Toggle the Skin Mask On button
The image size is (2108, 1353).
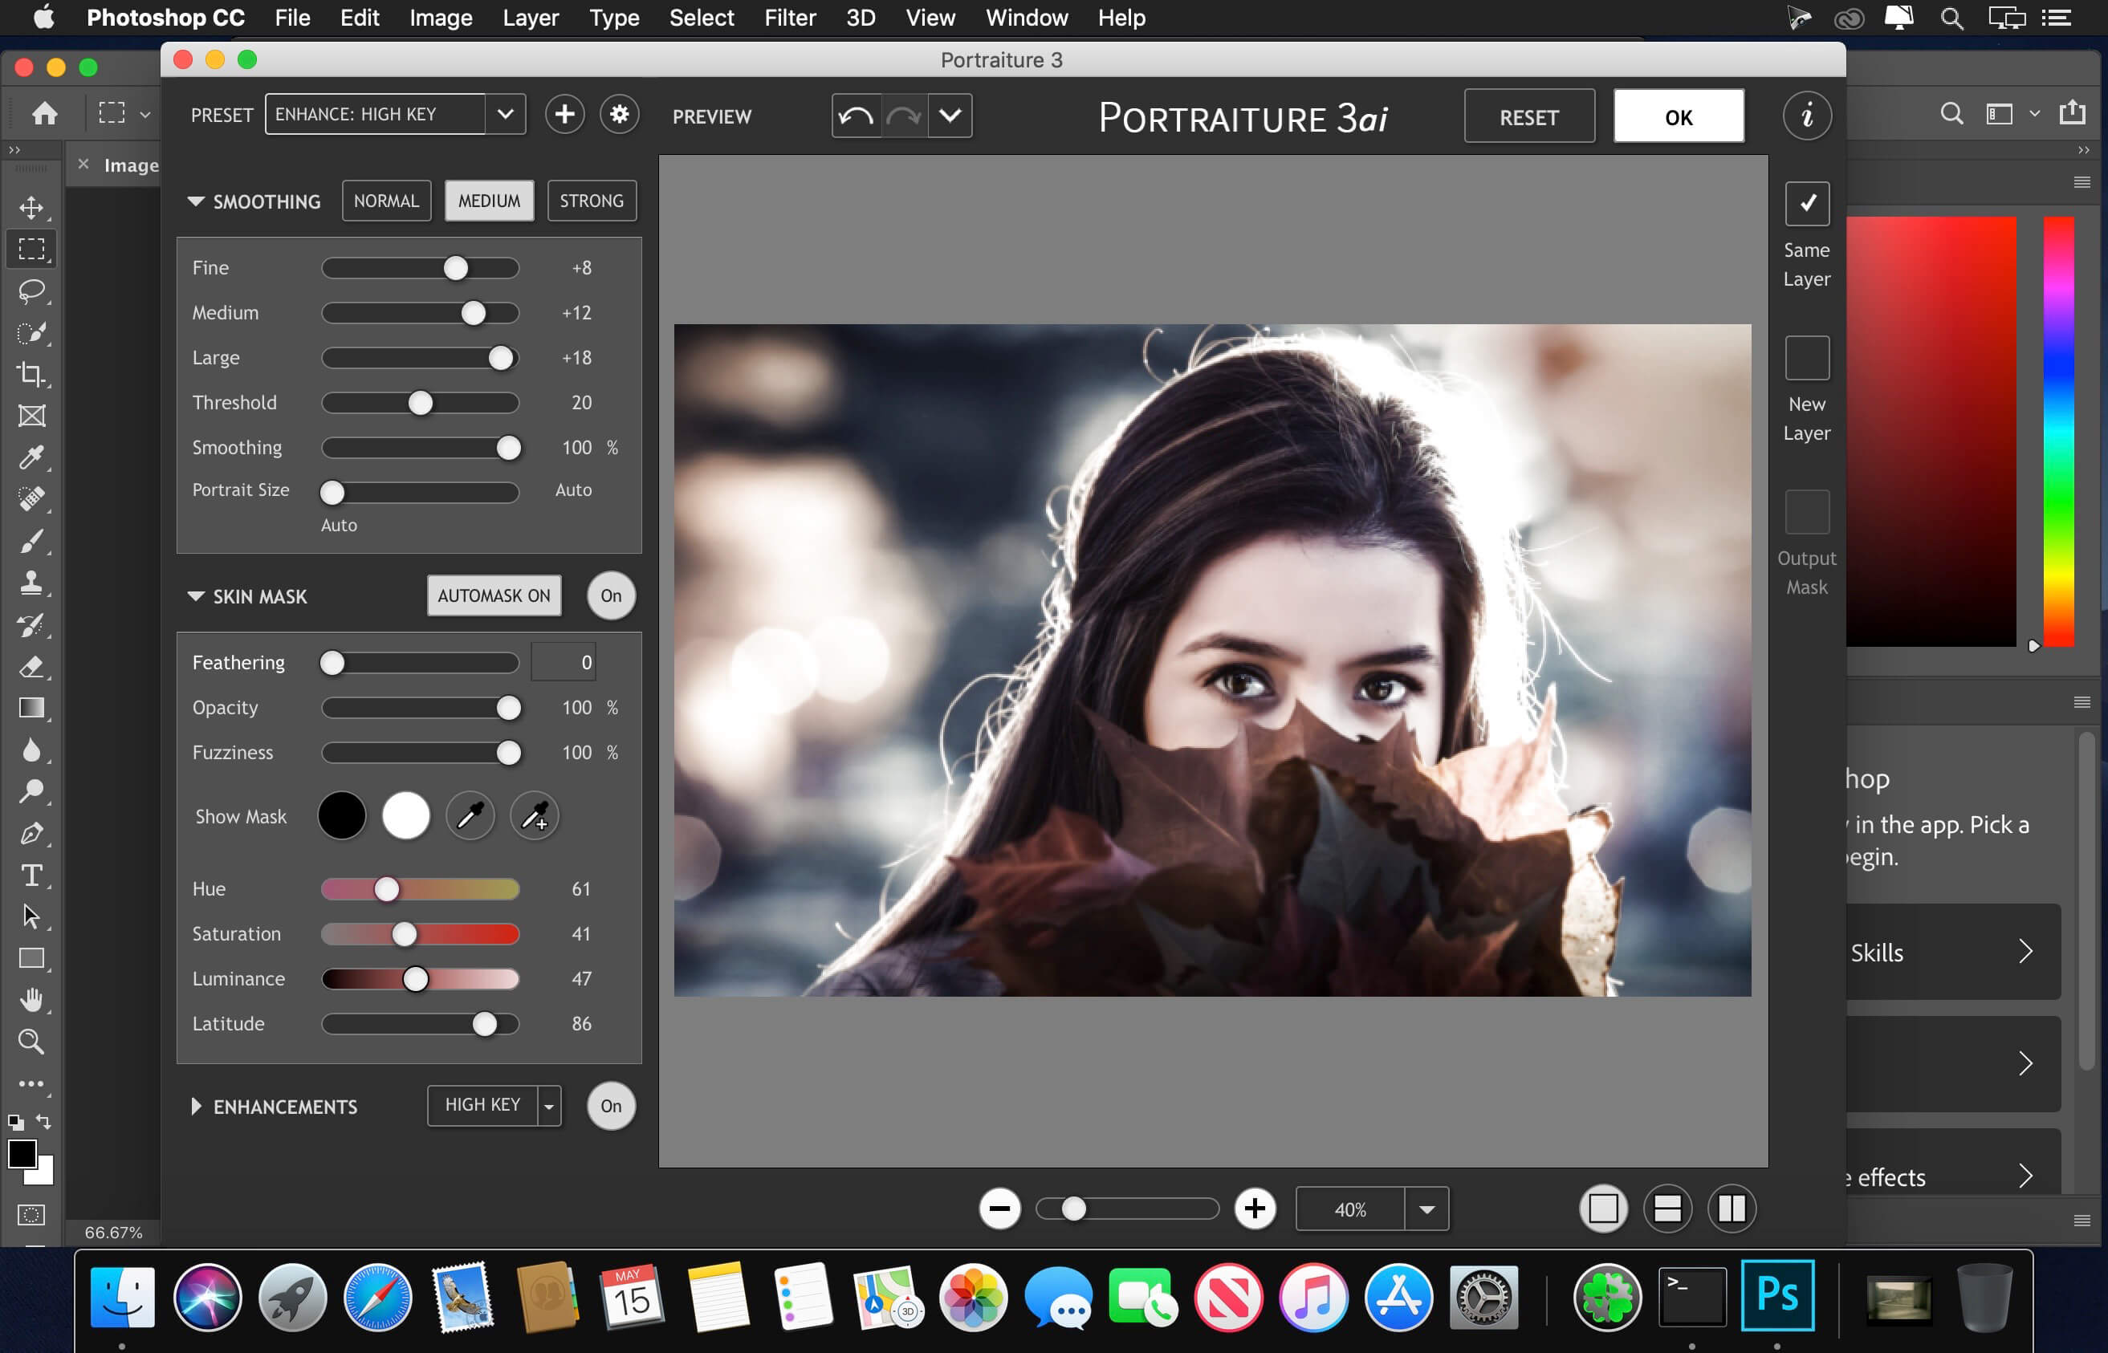(610, 596)
